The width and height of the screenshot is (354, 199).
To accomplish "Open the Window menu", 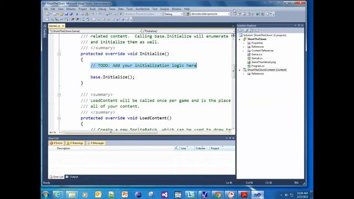I will tap(176, 9).
